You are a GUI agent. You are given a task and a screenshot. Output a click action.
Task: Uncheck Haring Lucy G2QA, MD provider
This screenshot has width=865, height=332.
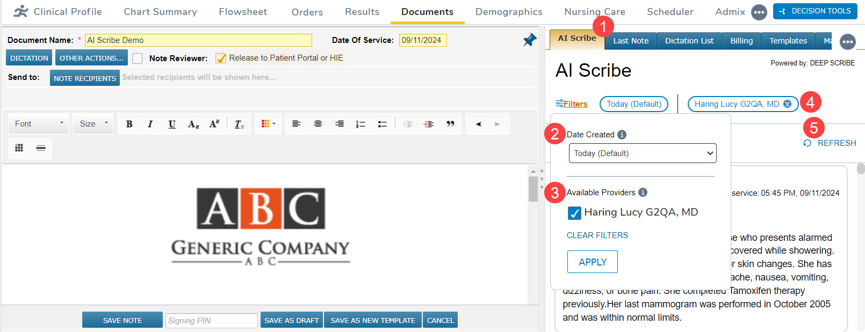click(574, 213)
